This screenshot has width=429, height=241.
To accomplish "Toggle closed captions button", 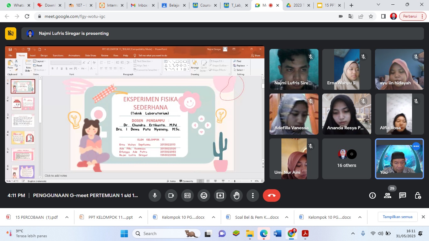I will pos(187,195).
